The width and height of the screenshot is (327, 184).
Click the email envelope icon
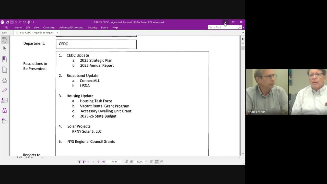(x=25, y=22)
